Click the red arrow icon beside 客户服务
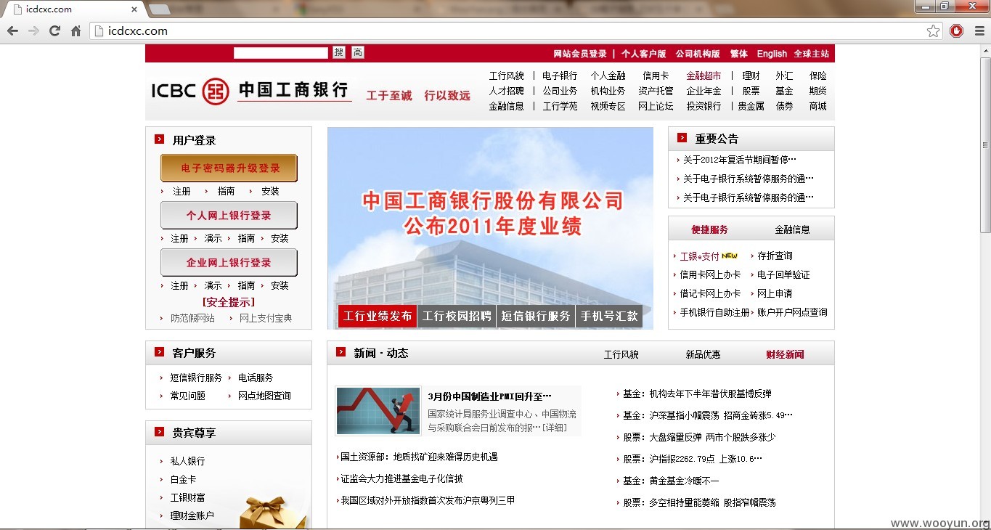This screenshot has height=530, width=991. tap(159, 352)
